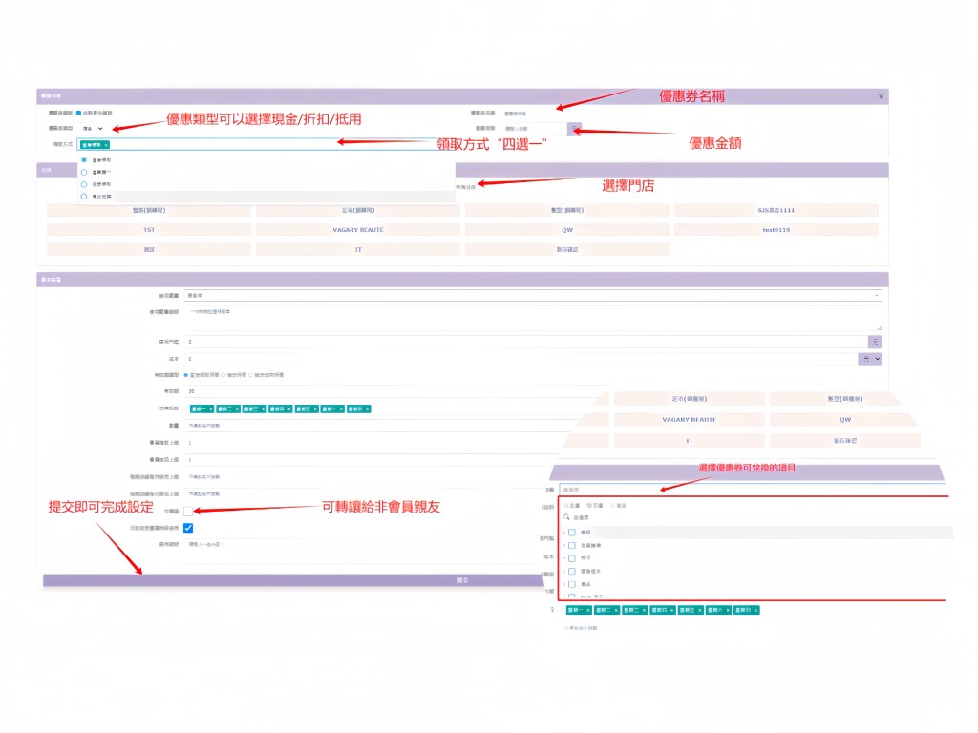Remove the 星期一 weekday tag in the basic settings row
This screenshot has width=978, height=733.
[210, 408]
